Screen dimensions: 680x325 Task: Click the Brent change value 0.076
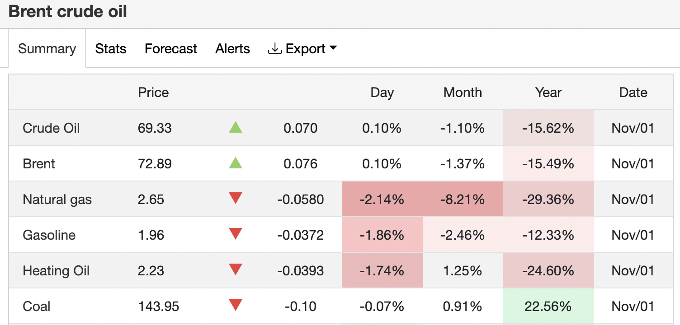click(301, 163)
